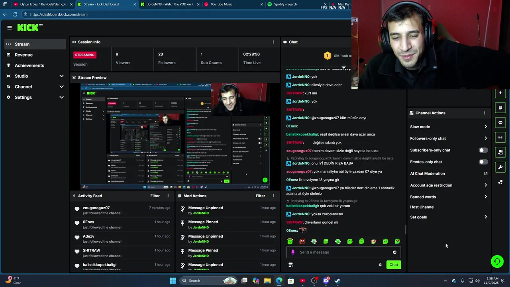Click the Gift 1 sub banner
The width and height of the screenshot is (510, 287).
[337, 56]
